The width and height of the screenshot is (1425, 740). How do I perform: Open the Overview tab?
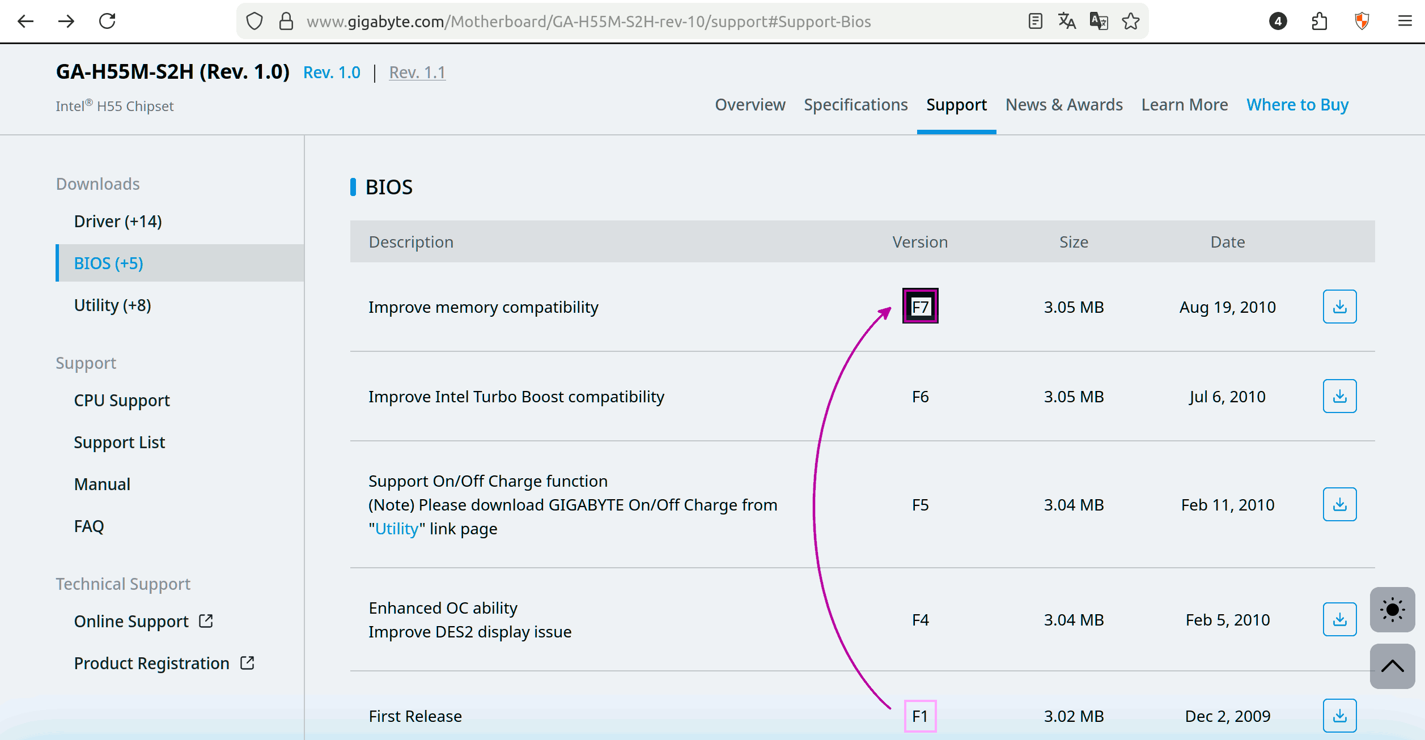[x=750, y=105]
